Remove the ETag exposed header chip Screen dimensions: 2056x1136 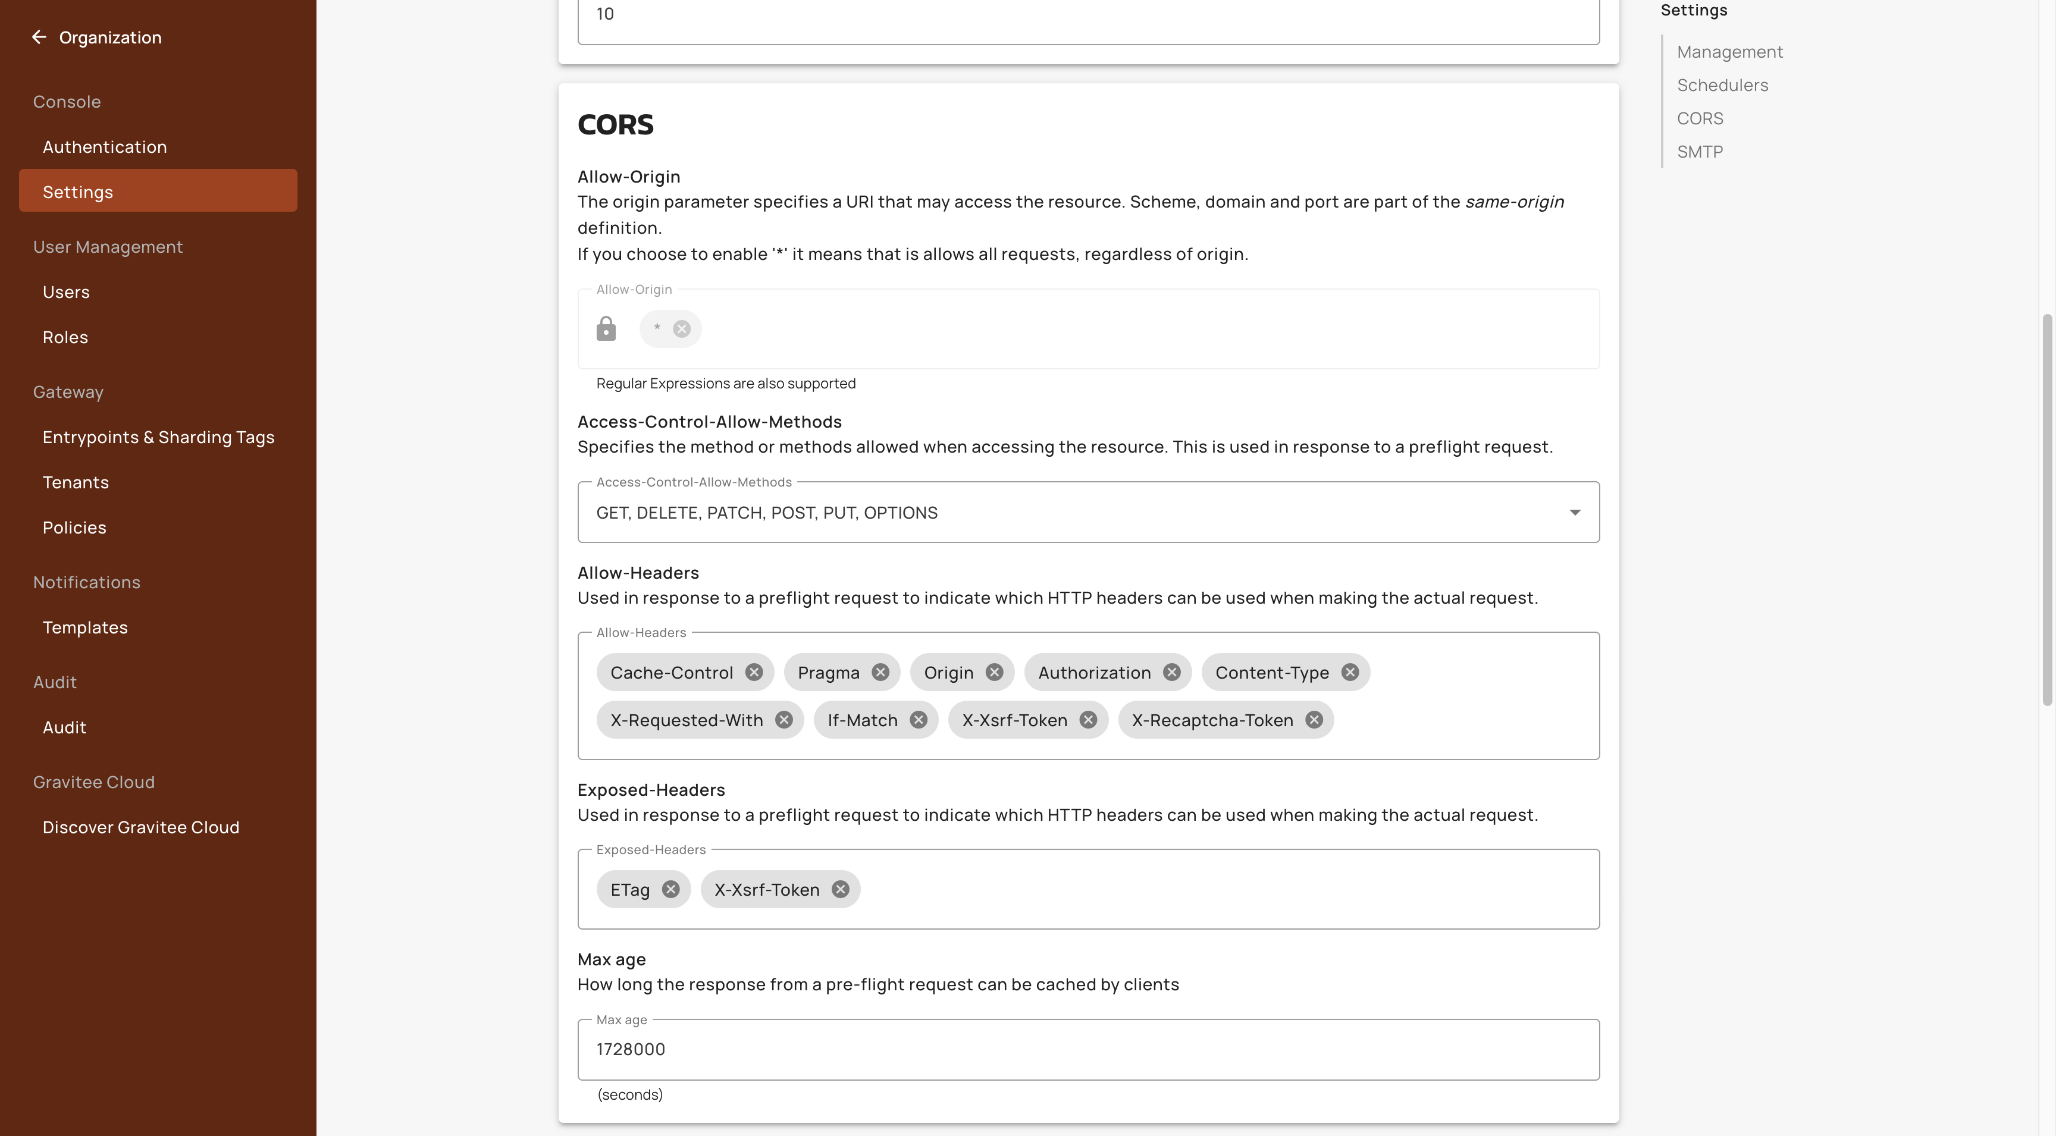tap(670, 890)
